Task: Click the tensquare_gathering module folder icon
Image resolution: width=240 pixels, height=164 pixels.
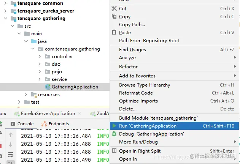Action: (13, 19)
